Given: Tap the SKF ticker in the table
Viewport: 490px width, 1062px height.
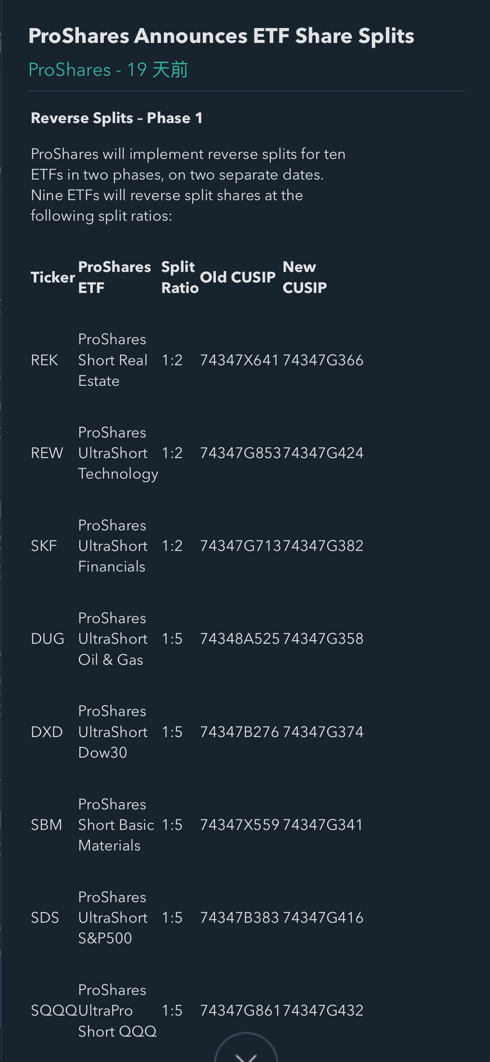Looking at the screenshot, I should pyautogui.click(x=44, y=546).
